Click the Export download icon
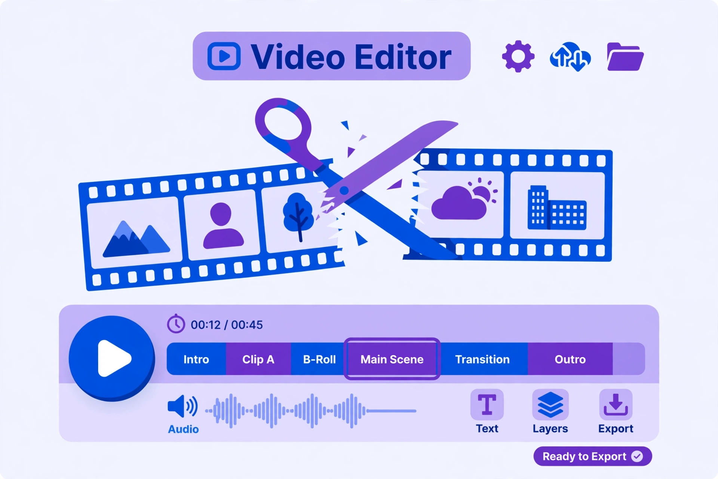 click(x=616, y=405)
